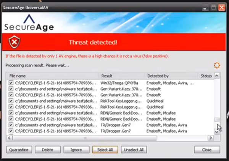
Task: Click the first QuickHeal detected-by cell
Action: (155, 101)
